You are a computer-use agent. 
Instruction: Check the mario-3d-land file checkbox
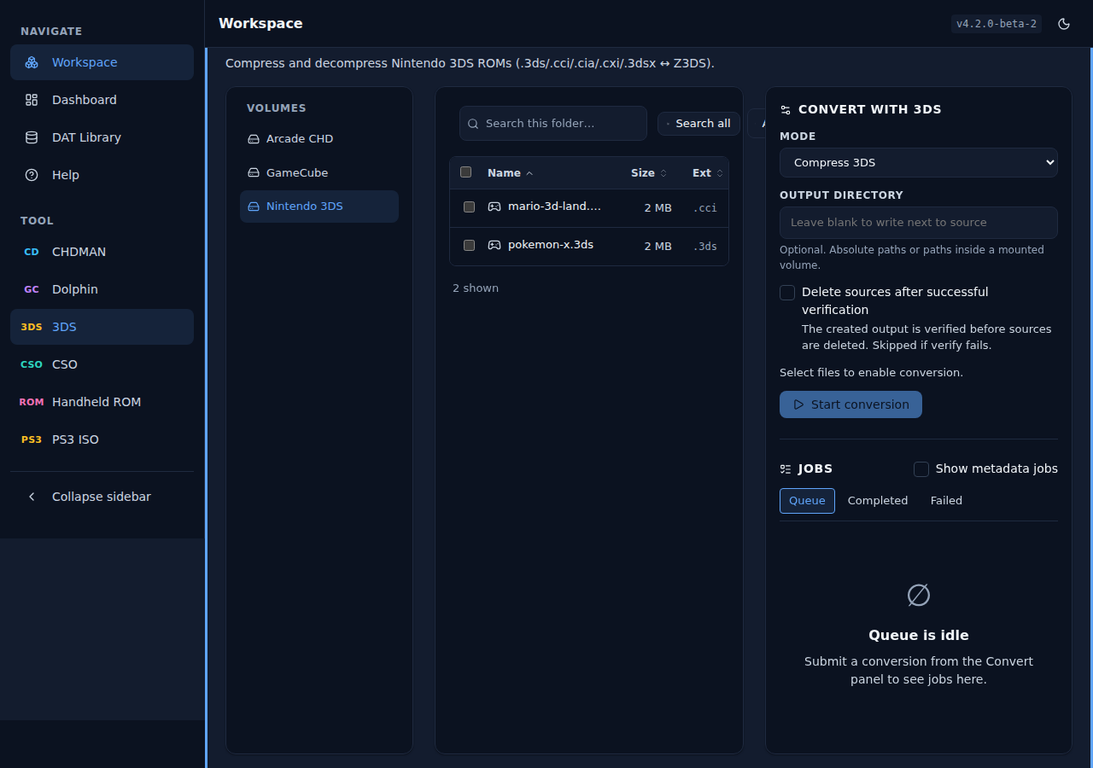coord(469,207)
